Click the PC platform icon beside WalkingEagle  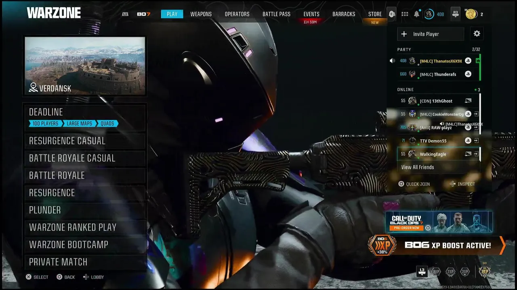468,154
